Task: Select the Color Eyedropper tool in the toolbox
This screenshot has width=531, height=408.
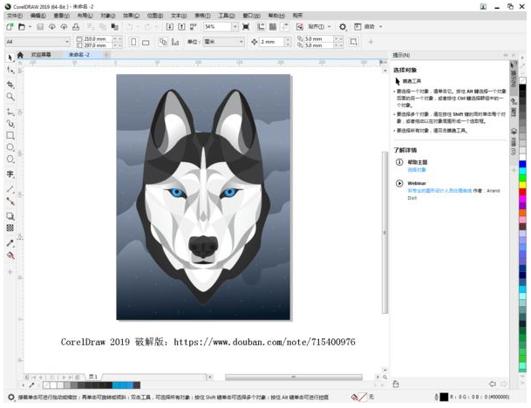Action: coord(10,243)
